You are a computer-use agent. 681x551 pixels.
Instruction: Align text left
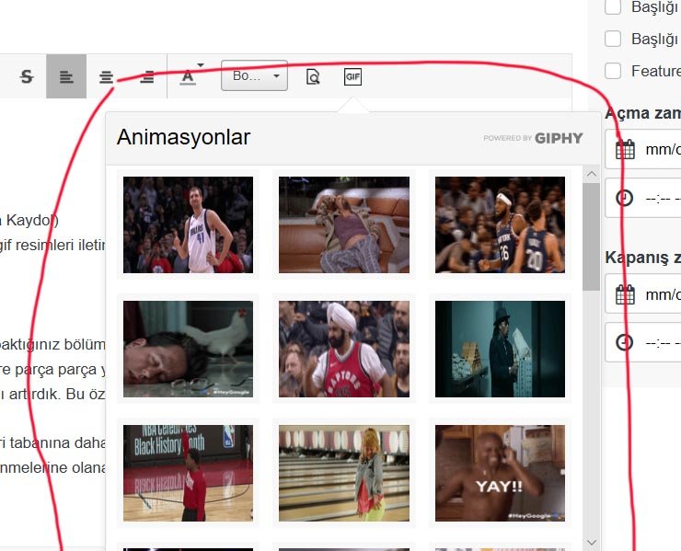pyautogui.click(x=66, y=77)
